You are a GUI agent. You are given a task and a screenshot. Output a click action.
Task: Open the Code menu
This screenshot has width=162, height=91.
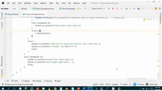[36, 3]
